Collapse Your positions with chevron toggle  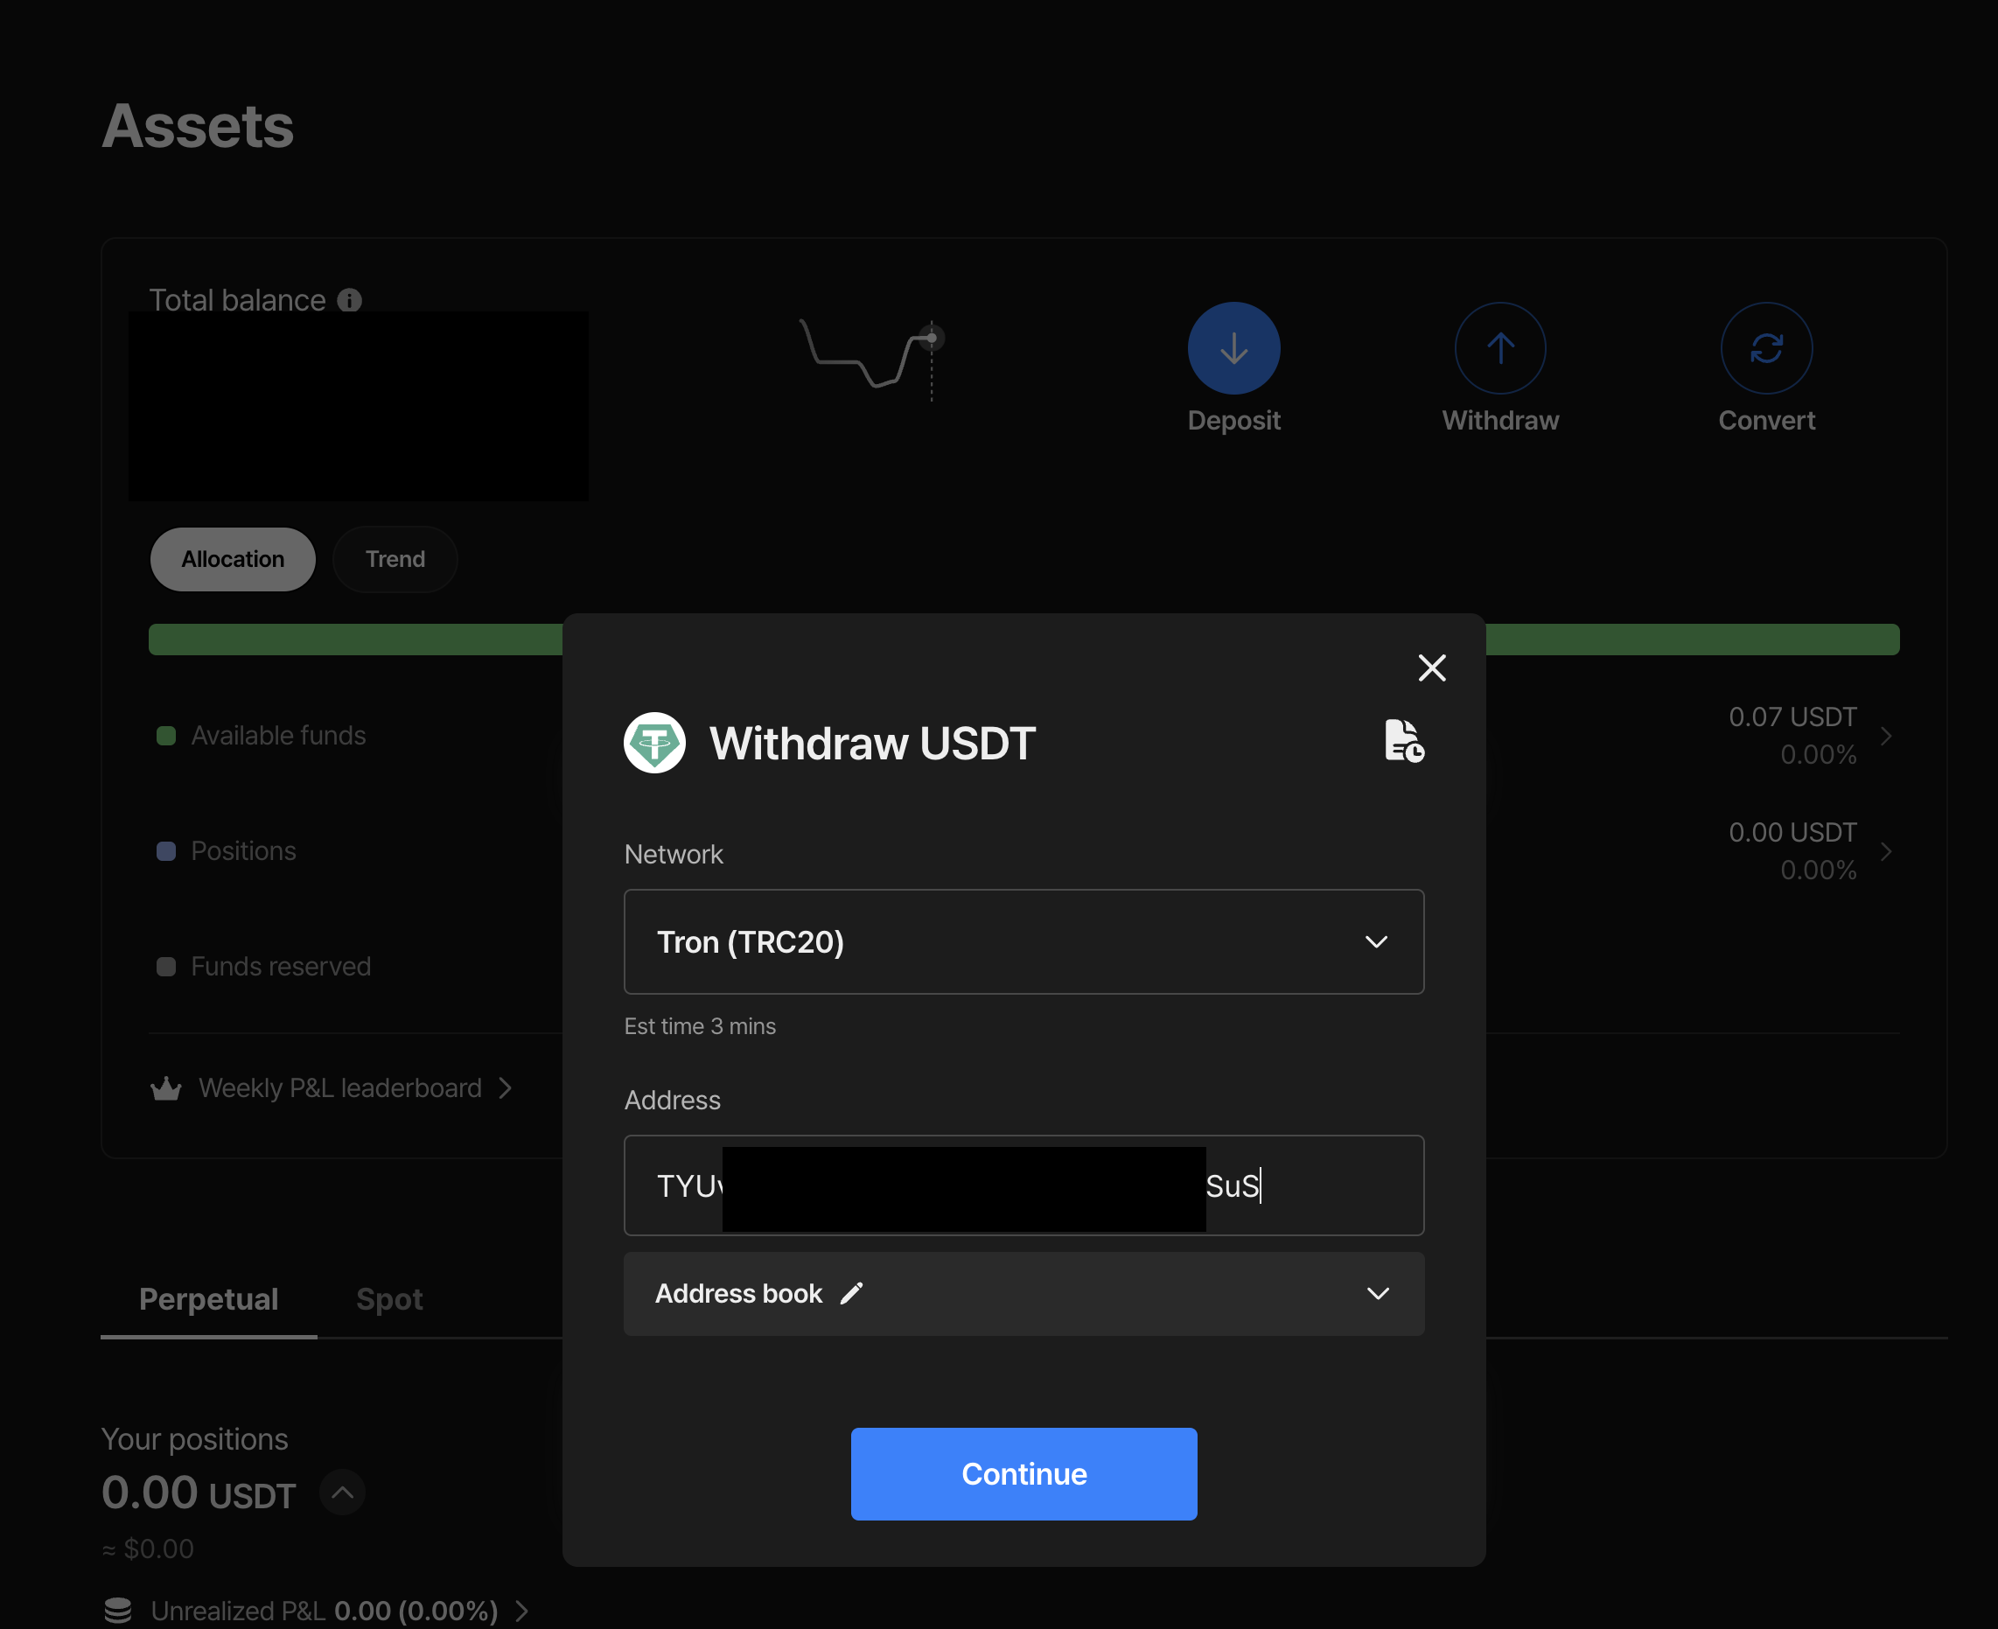(x=342, y=1492)
